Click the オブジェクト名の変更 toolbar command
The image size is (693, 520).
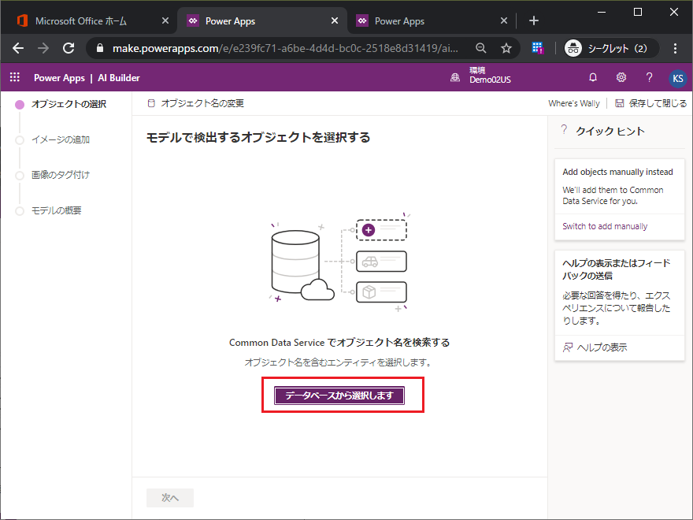[195, 103]
